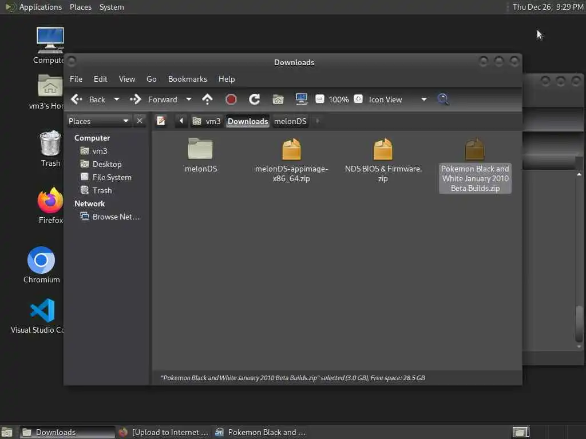Switch to Upload to Internet taskbar window
Image resolution: width=586 pixels, height=439 pixels.
[x=164, y=432]
